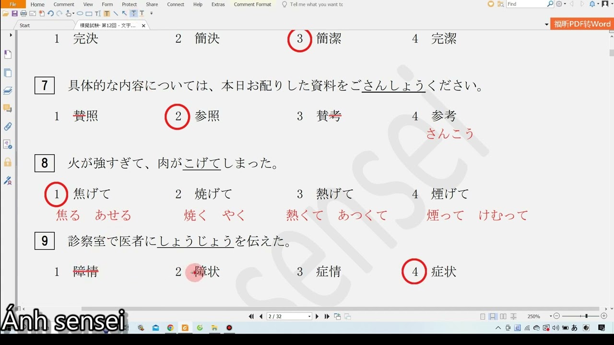Click the Print icon
This screenshot has width=614, height=345.
pos(24,13)
